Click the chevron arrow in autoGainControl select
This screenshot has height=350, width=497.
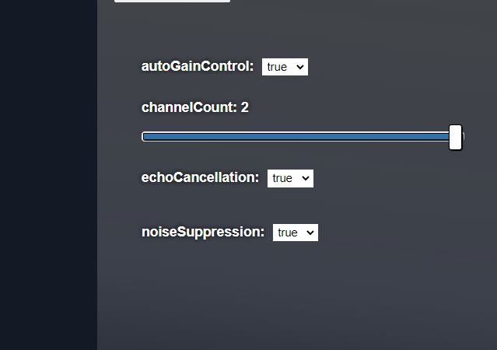click(x=300, y=67)
